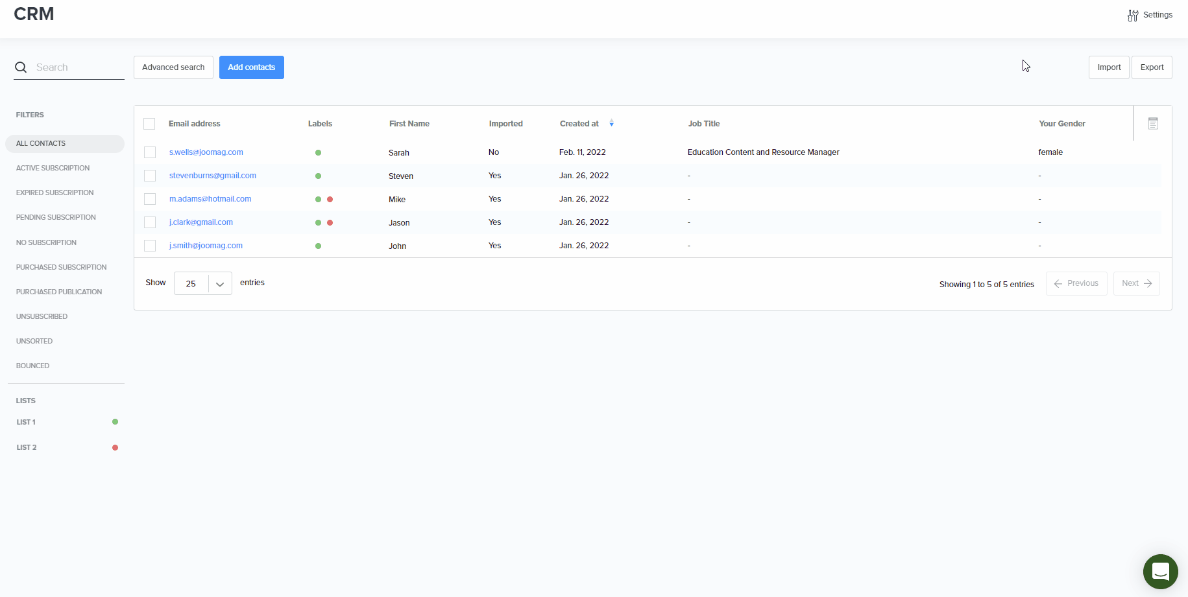Toggle the select-all contacts checkbox

click(149, 124)
